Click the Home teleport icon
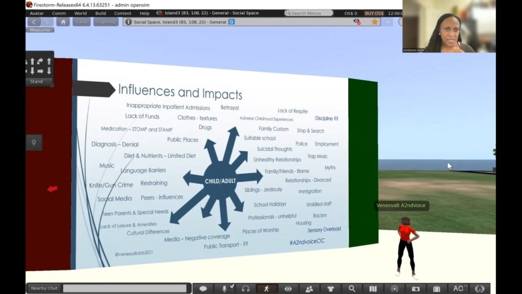The height and width of the screenshot is (294, 522). 63,22
